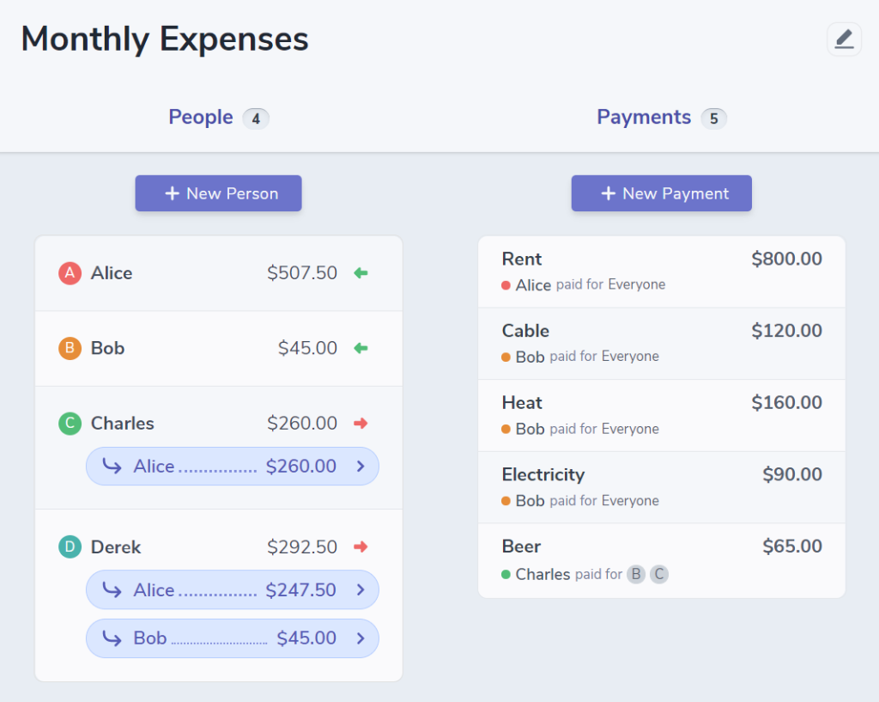
Task: Expand Charles's $260.00 debt to Alice
Action: click(x=232, y=466)
